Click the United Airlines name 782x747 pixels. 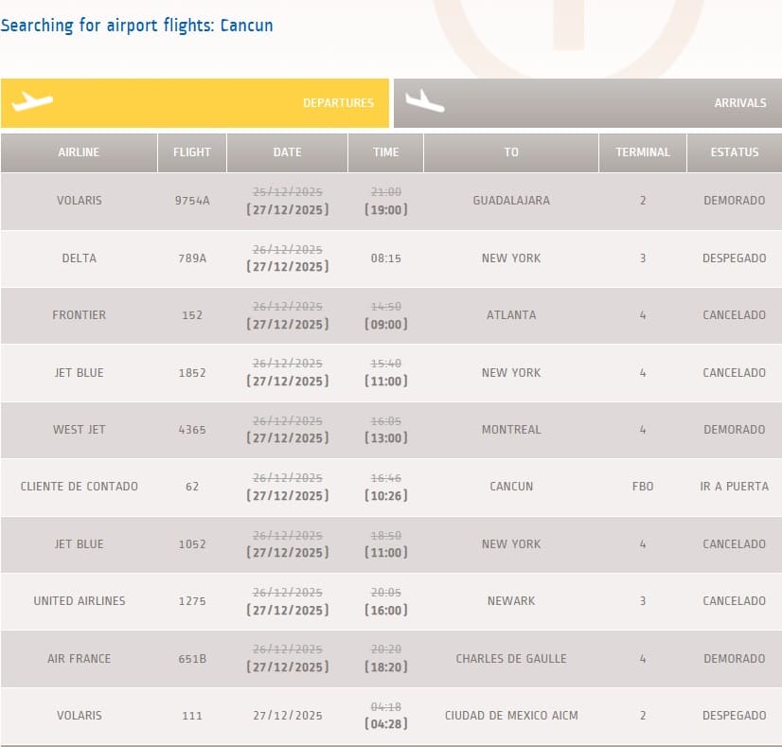tap(79, 601)
